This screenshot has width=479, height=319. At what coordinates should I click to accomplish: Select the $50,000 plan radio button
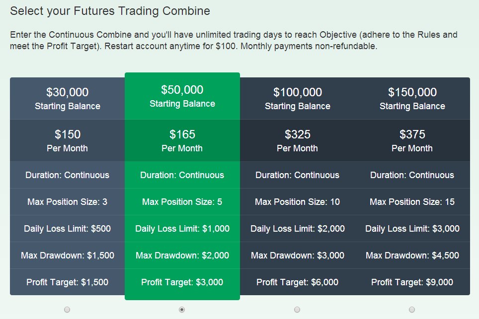182,310
